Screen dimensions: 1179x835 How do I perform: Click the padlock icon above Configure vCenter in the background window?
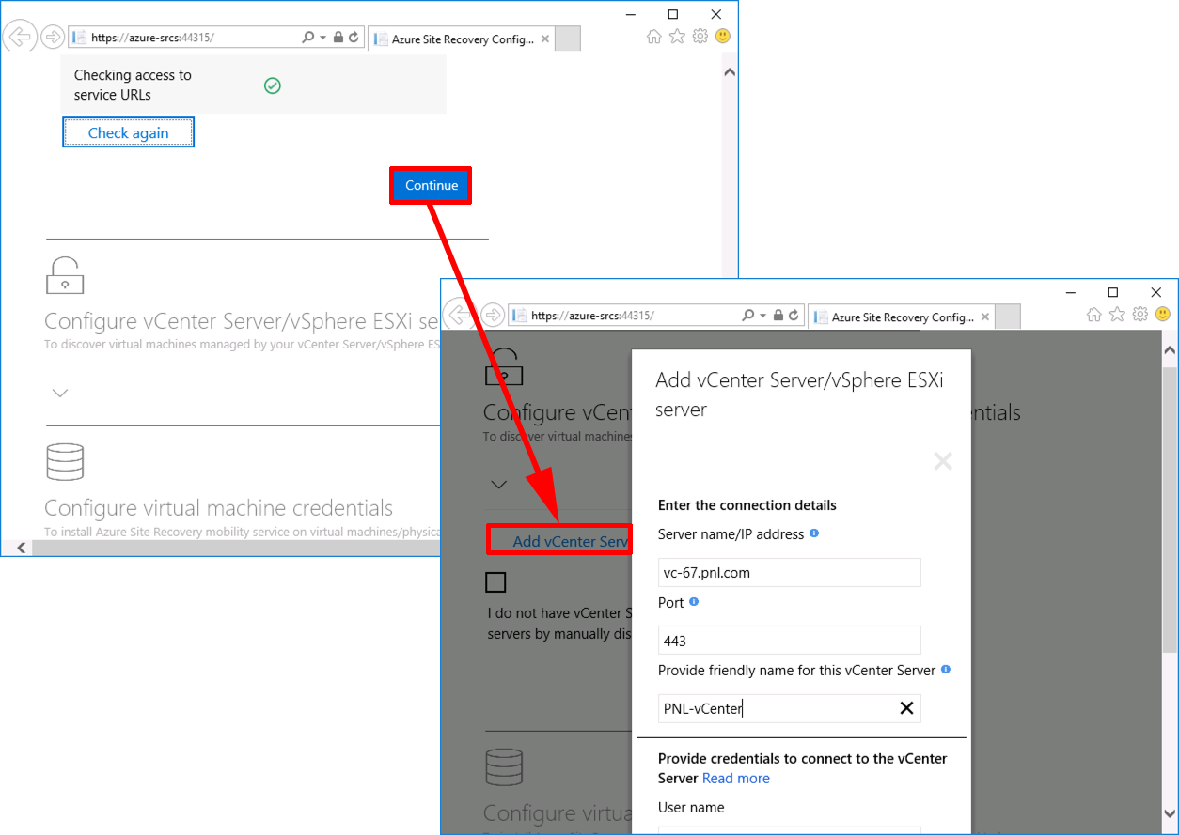click(x=65, y=275)
